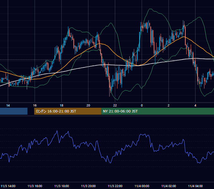The height and width of the screenshot is (189, 214).
Task: Click the 11/4 02:00 time label
Action: coord(169,186)
